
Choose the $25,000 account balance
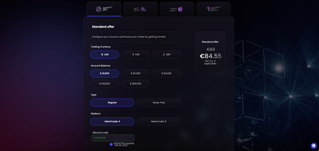136,73
